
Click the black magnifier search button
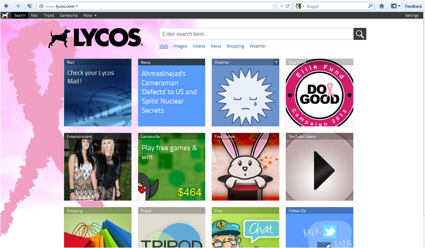360,34
